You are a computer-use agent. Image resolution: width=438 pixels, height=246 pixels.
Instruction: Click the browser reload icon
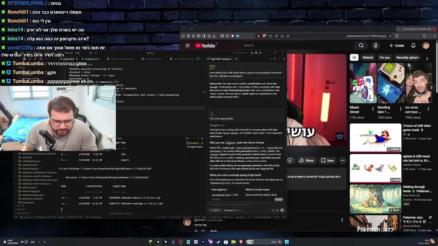click(x=424, y=36)
